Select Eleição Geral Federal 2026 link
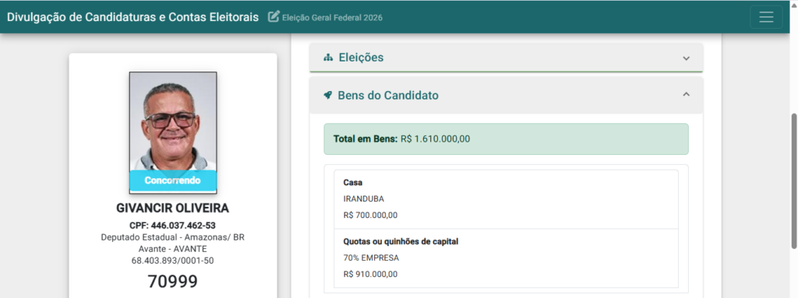The width and height of the screenshot is (798, 298). pos(332,18)
